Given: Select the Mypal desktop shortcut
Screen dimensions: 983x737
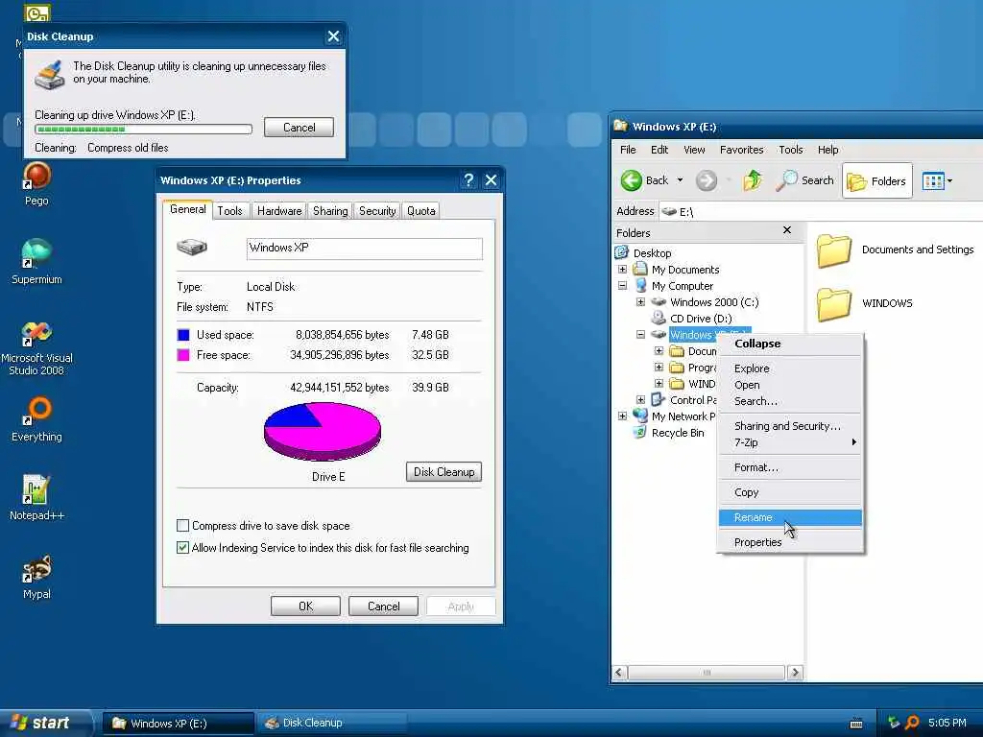Looking at the screenshot, I should (36, 577).
